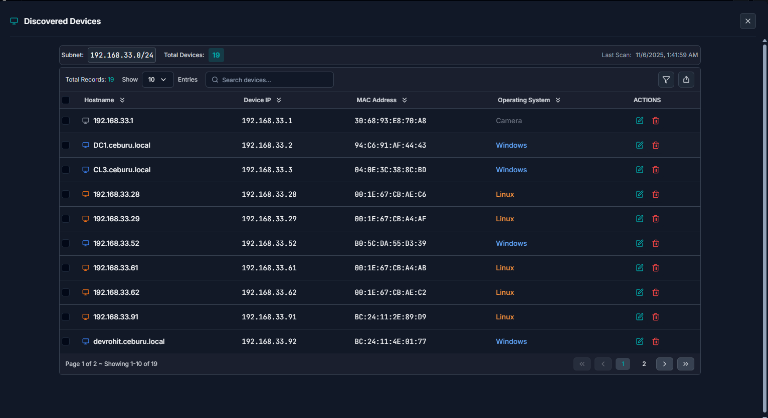
Task: Delete device 192.168.33.61
Action: [656, 268]
